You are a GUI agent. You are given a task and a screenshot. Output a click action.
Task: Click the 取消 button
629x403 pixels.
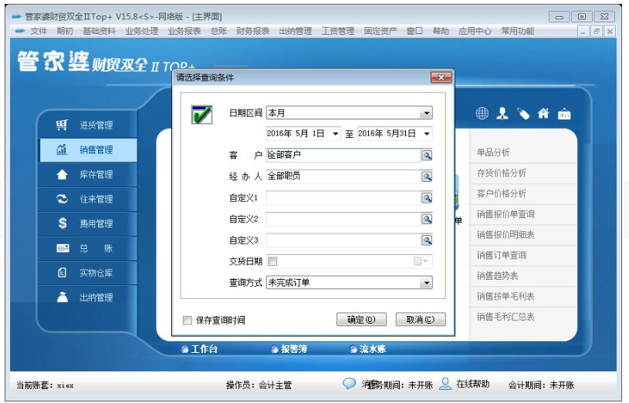click(x=421, y=320)
